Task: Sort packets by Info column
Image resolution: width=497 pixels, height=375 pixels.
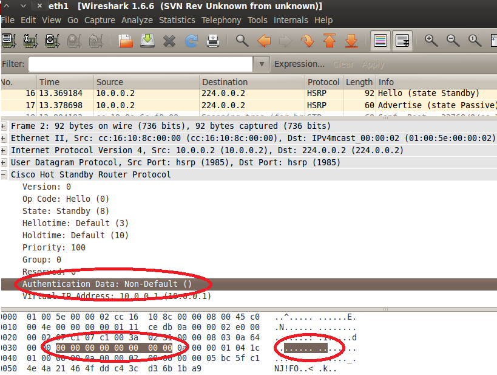Action: [x=436, y=82]
